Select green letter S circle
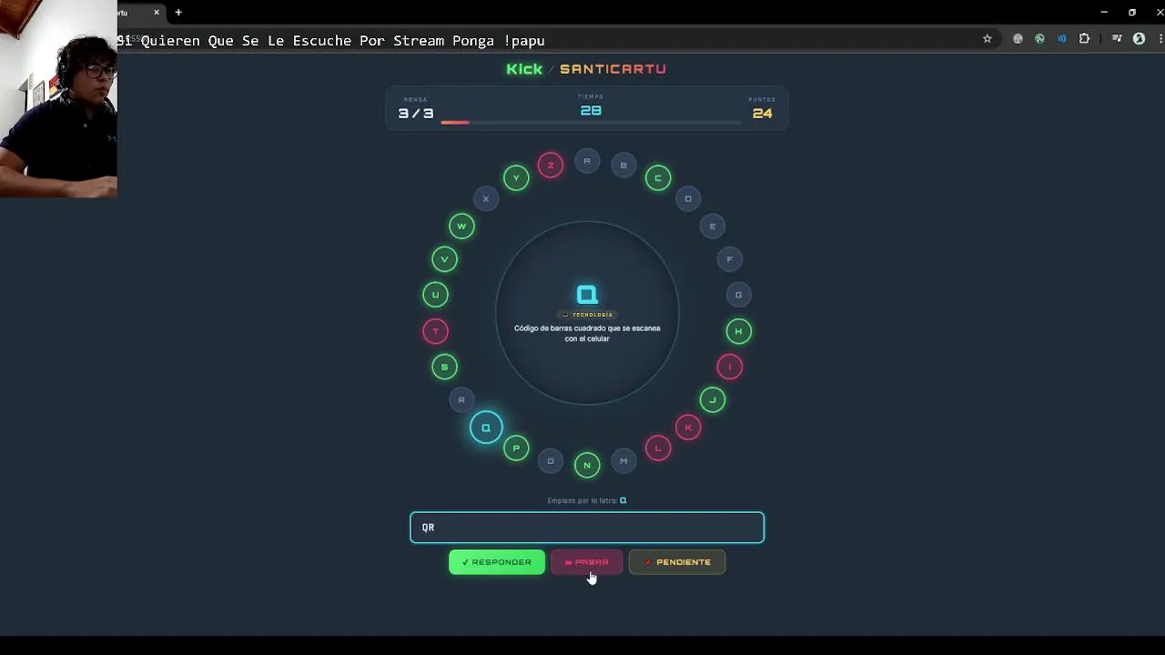 tap(444, 367)
